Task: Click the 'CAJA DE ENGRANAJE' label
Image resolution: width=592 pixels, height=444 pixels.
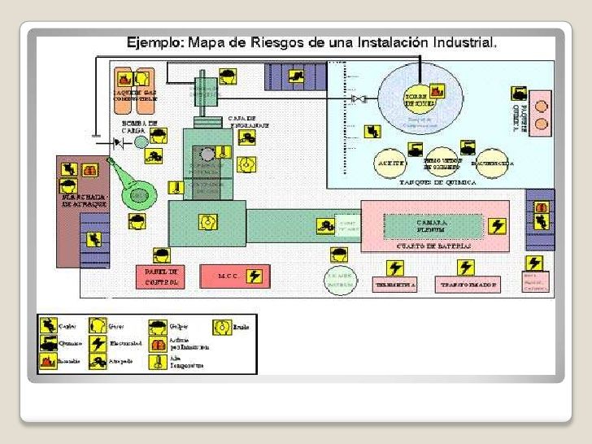Action: click(248, 122)
